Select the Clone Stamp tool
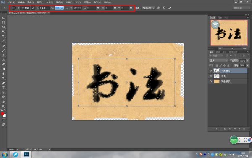 pyautogui.click(x=3, y=55)
